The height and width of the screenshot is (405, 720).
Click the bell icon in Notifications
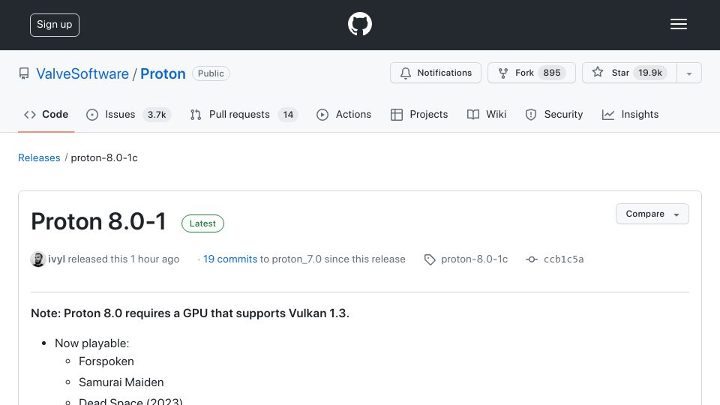click(406, 73)
